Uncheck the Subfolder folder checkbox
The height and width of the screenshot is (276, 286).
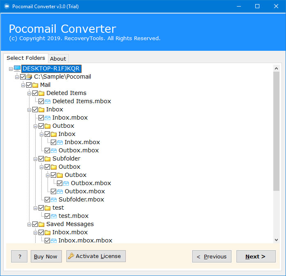coord(41,159)
